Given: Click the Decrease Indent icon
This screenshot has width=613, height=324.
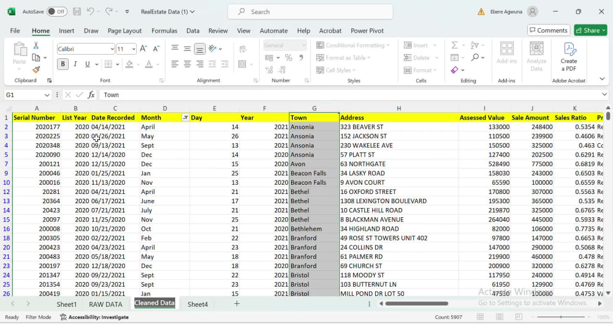Looking at the screenshot, I should 212,64.
